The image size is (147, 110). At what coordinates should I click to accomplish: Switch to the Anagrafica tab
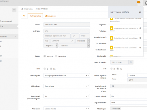35,16
